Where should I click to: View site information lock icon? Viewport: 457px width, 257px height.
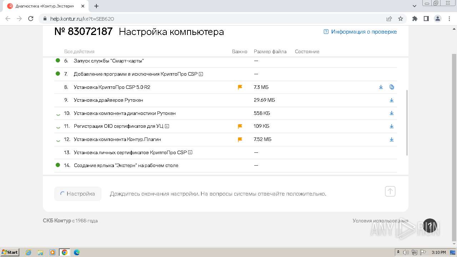45,19
